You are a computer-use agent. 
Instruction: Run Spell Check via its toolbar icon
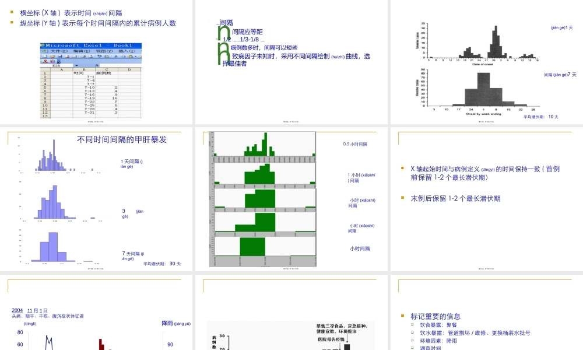(x=99, y=57)
